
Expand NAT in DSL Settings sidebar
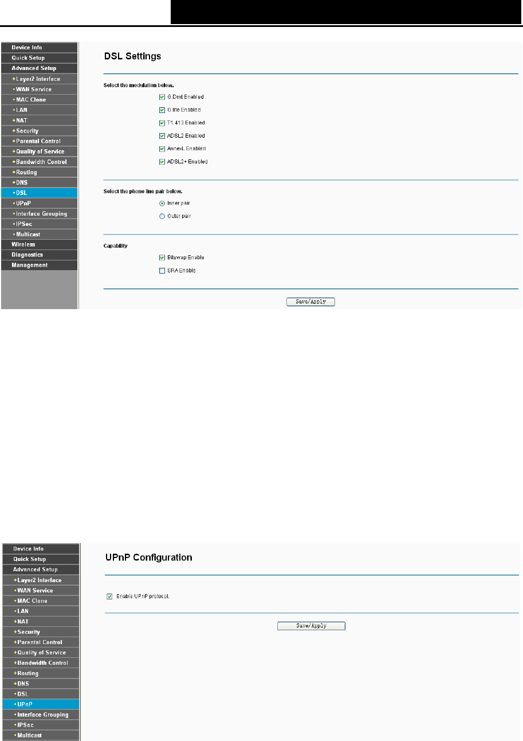pyautogui.click(x=39, y=120)
